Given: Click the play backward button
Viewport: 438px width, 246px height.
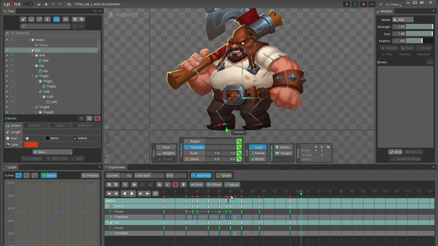Looking at the screenshot, I should (x=124, y=193).
